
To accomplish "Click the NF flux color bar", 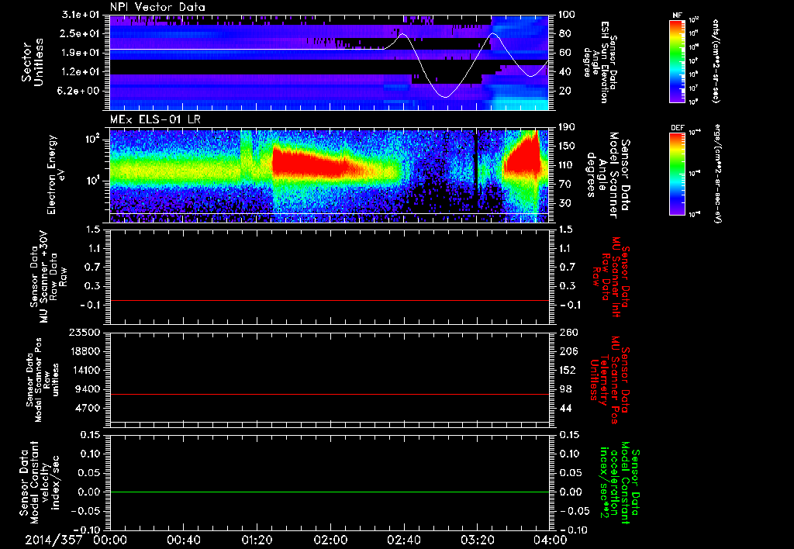I will pos(677,60).
